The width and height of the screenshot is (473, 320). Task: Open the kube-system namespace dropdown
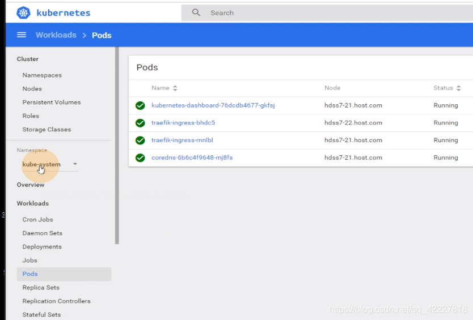click(x=50, y=164)
